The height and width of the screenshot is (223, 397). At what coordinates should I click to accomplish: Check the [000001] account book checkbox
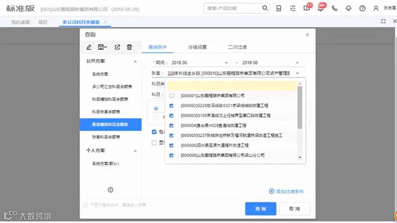171,96
